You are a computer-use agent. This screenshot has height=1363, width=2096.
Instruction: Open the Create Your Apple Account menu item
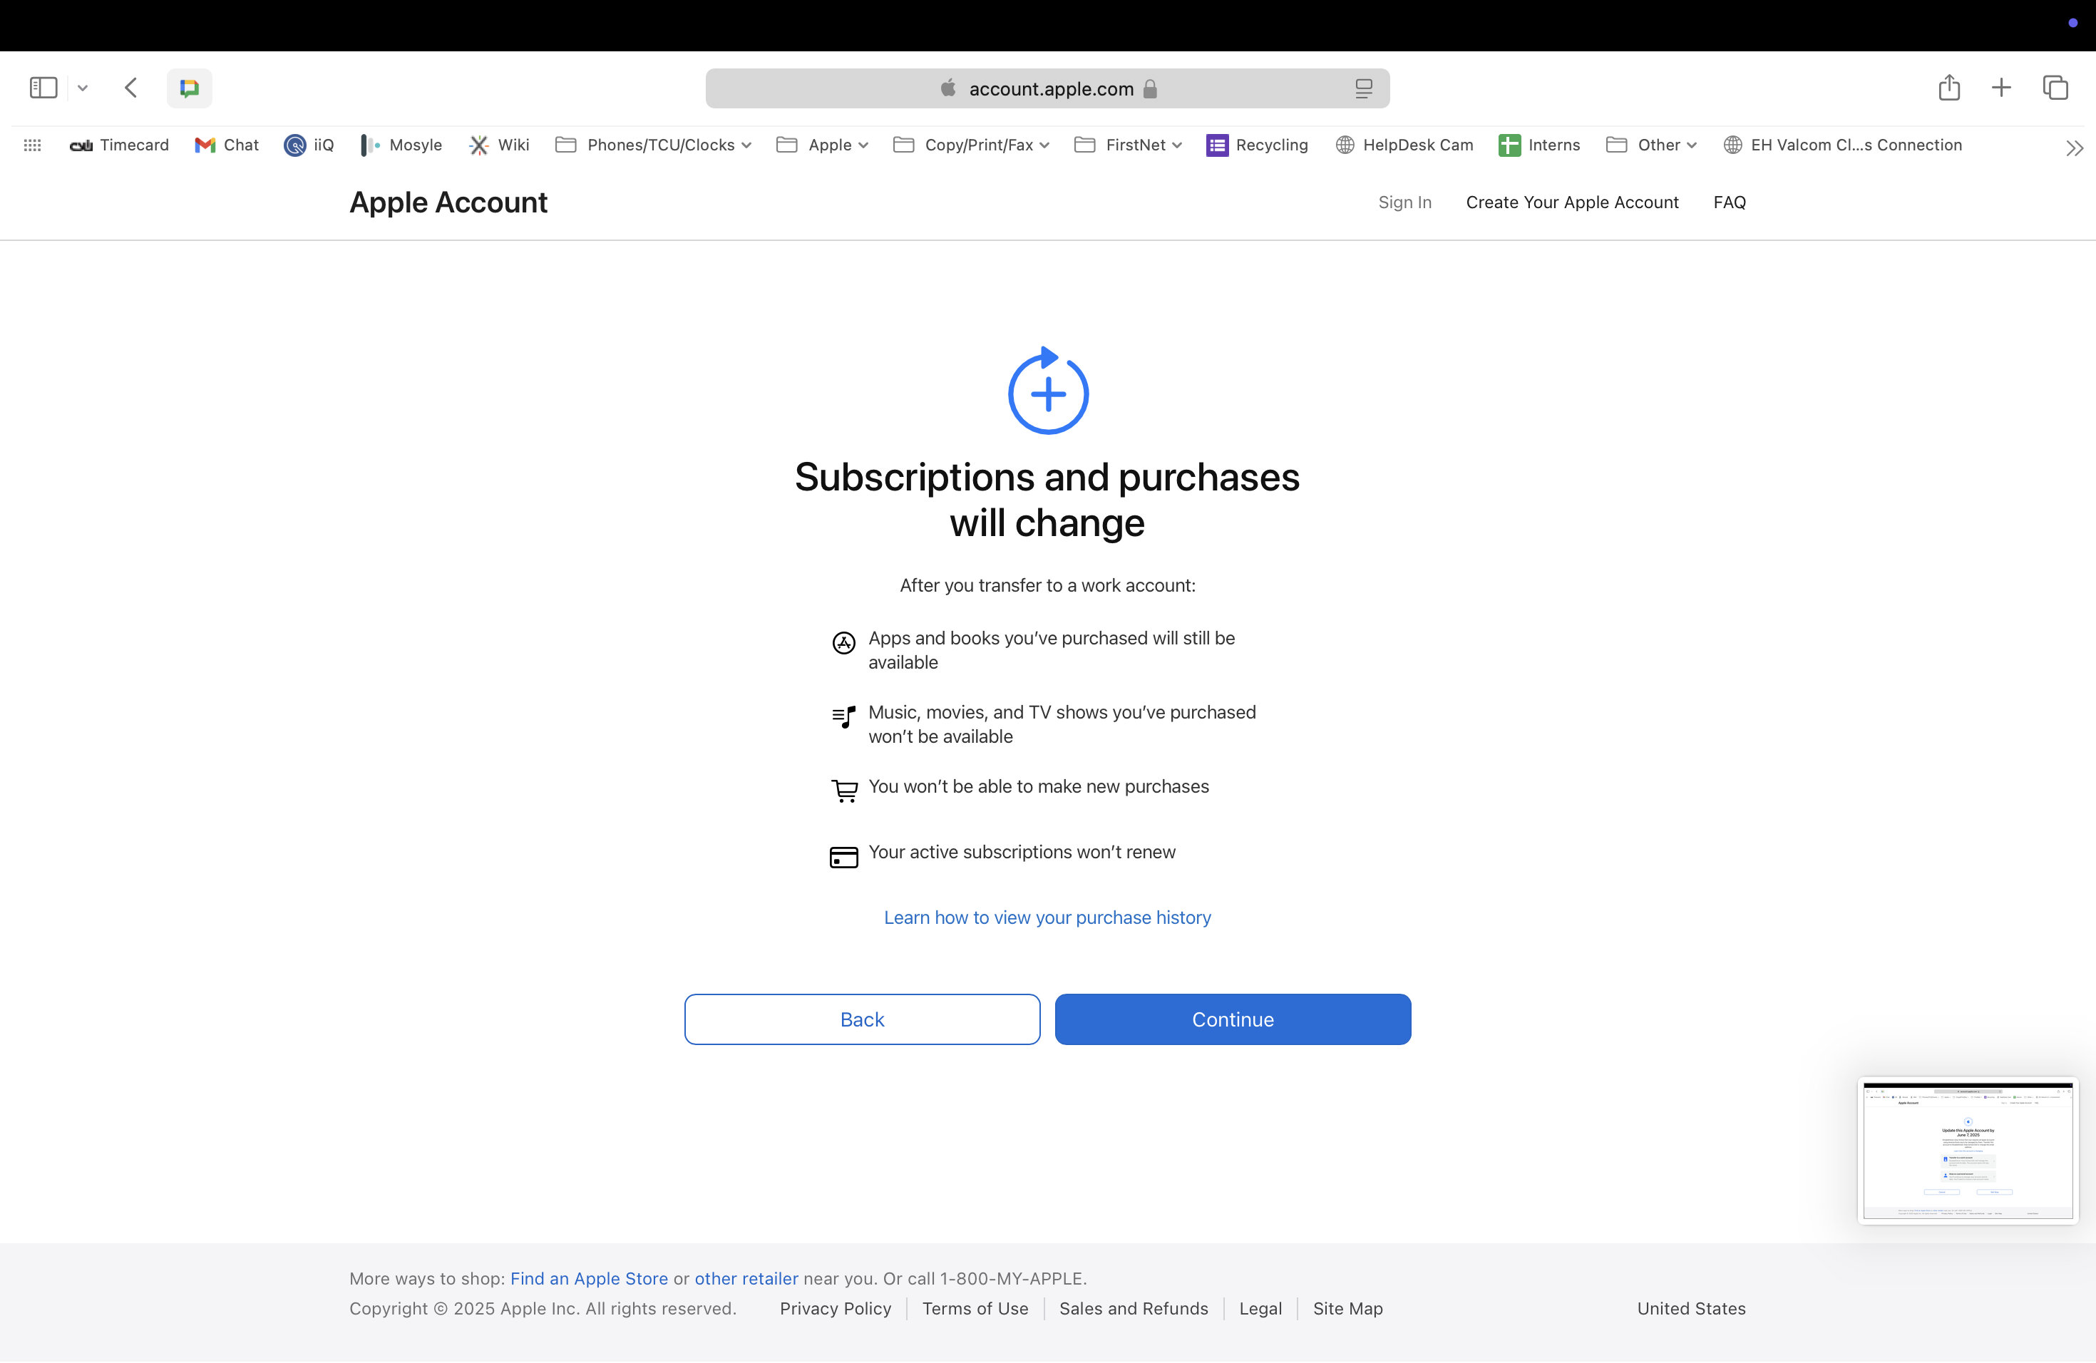click(1572, 202)
